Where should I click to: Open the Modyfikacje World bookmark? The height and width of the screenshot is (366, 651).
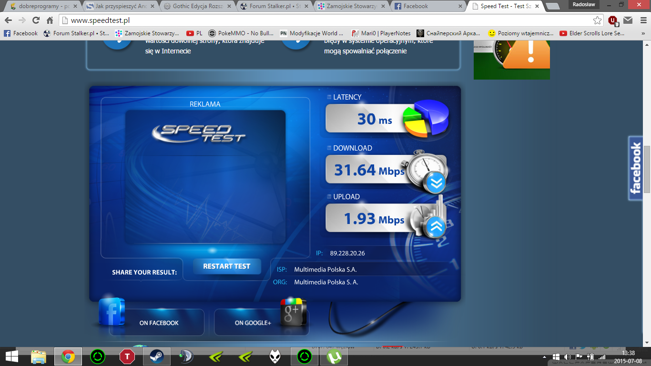point(312,33)
